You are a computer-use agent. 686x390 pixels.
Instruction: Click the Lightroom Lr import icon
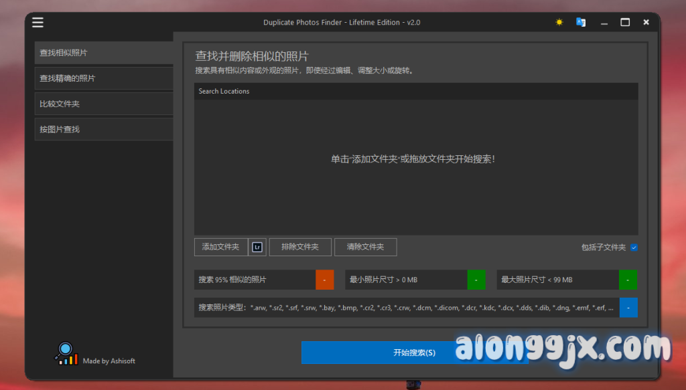[257, 247]
